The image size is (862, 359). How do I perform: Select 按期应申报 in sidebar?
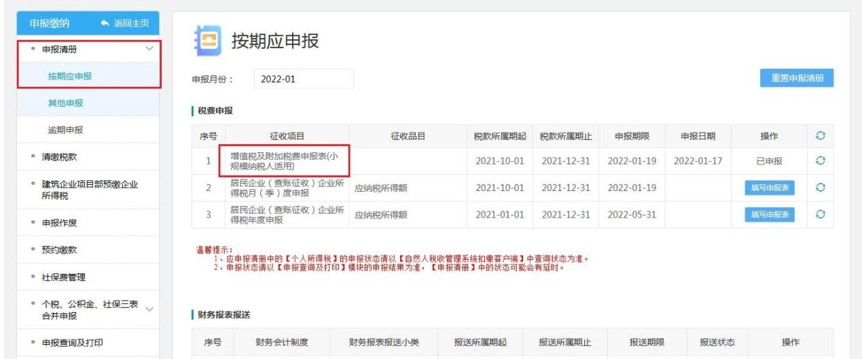tap(70, 76)
